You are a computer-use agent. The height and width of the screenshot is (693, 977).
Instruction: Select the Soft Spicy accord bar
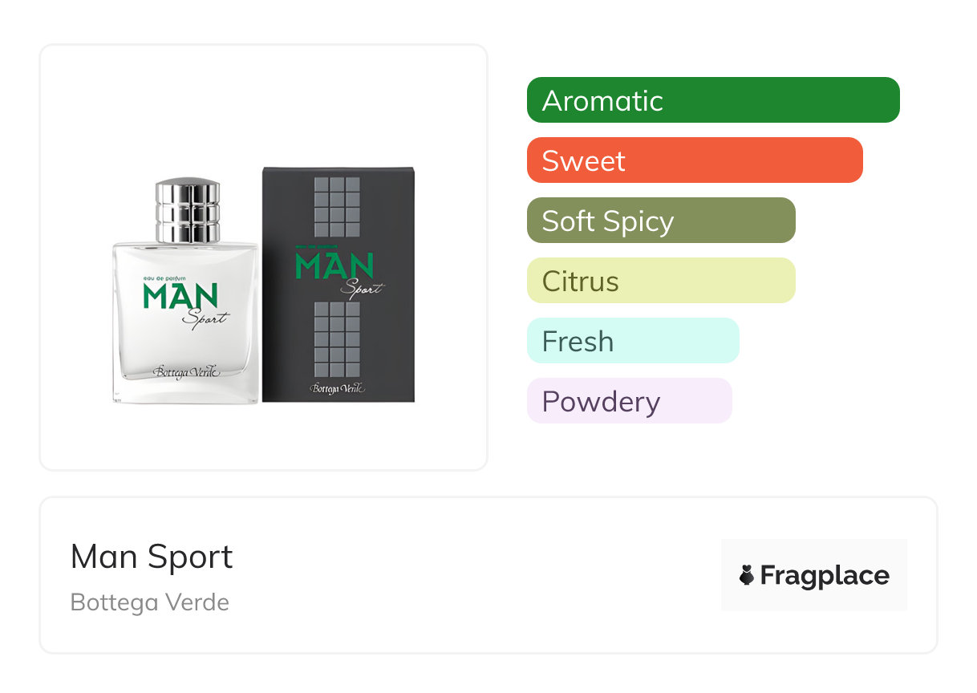pyautogui.click(x=661, y=221)
